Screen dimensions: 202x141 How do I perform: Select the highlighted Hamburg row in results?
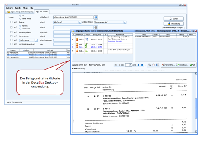coord(38,55)
